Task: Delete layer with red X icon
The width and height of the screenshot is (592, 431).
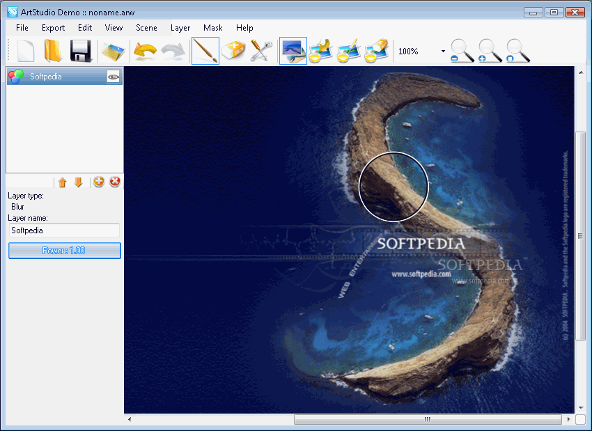Action: (x=115, y=182)
